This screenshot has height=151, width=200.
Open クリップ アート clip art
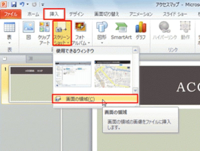coord(44,34)
